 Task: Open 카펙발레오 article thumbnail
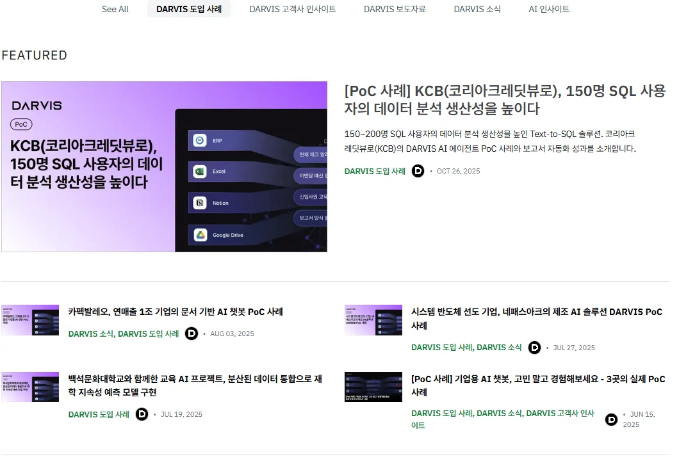click(30, 320)
